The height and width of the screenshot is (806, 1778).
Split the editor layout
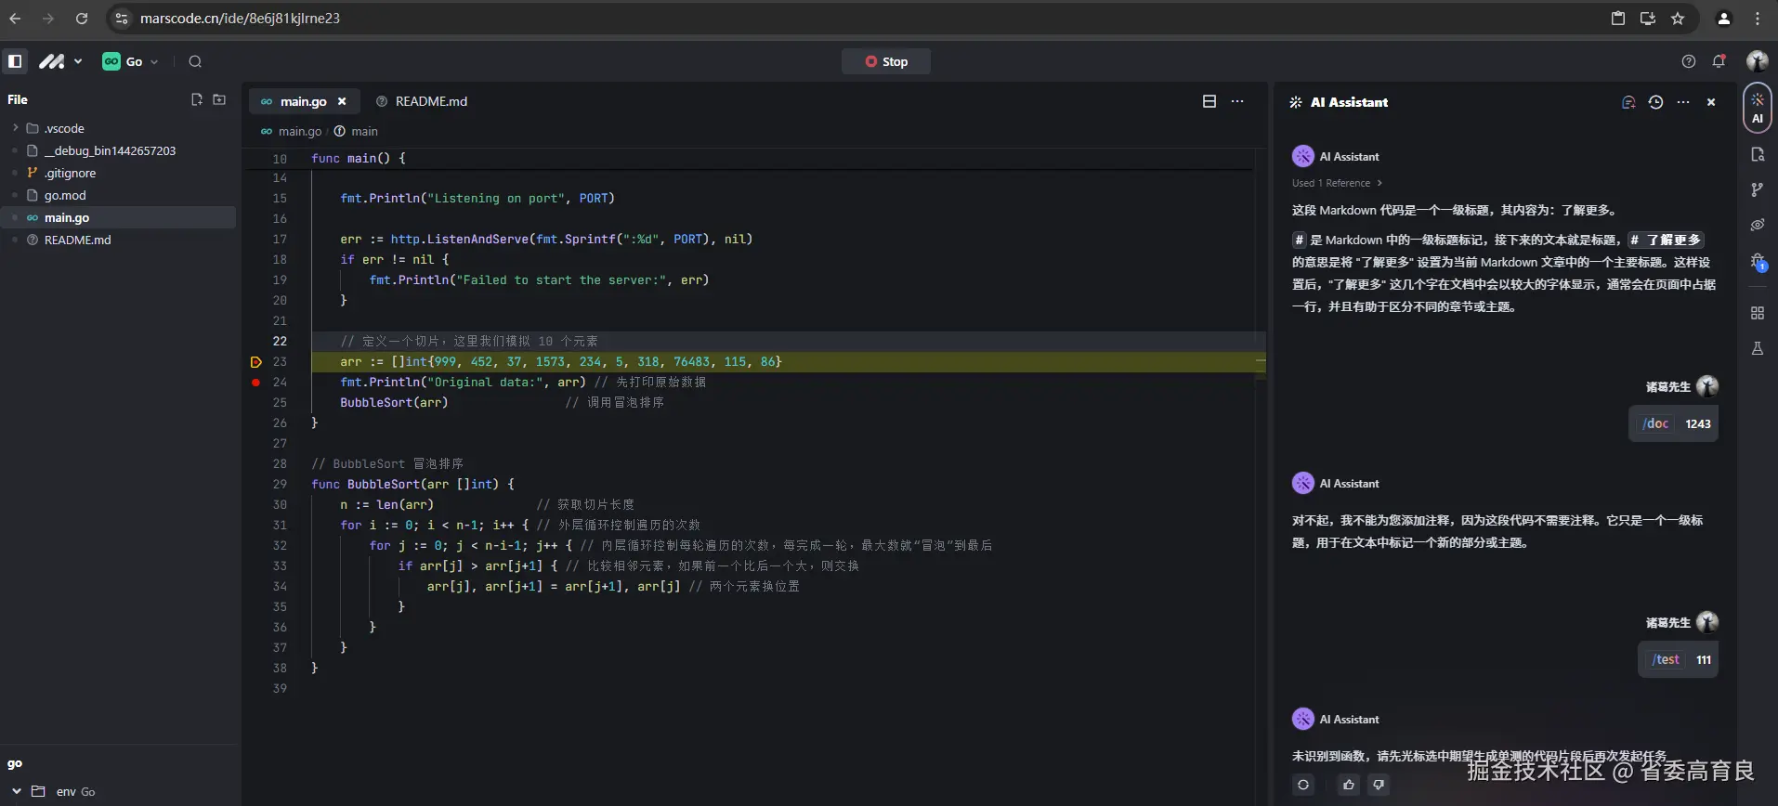pos(1209,101)
